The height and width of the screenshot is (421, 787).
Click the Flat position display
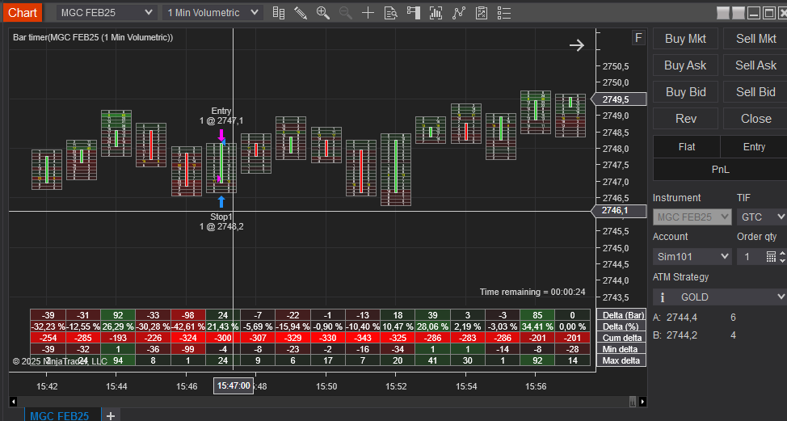[x=686, y=147]
